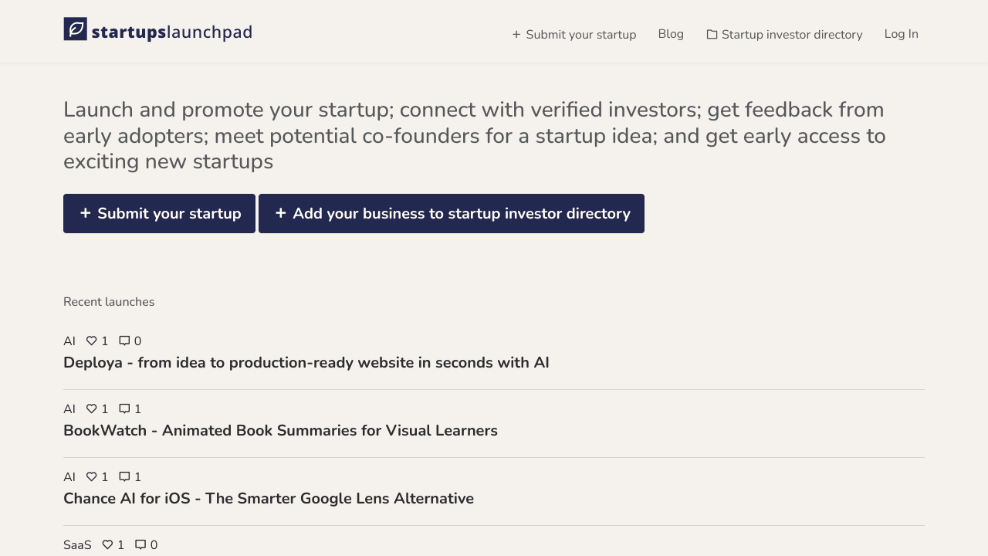988x556 pixels.
Task: Open BookWatch - Animated Book Summaries
Action: [x=280, y=430]
